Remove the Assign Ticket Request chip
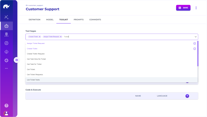The width and height of the screenshot is (207, 117). (61, 37)
